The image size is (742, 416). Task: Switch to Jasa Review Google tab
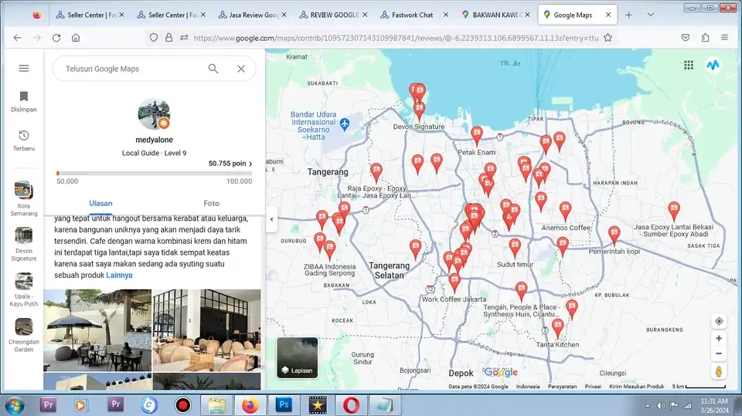point(254,15)
